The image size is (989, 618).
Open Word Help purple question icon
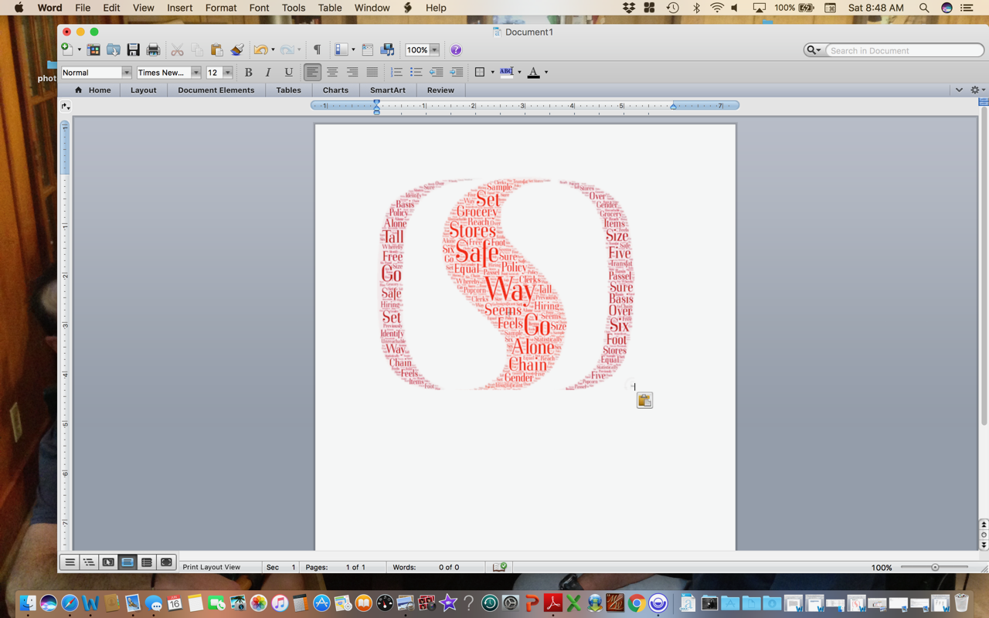pyautogui.click(x=456, y=50)
